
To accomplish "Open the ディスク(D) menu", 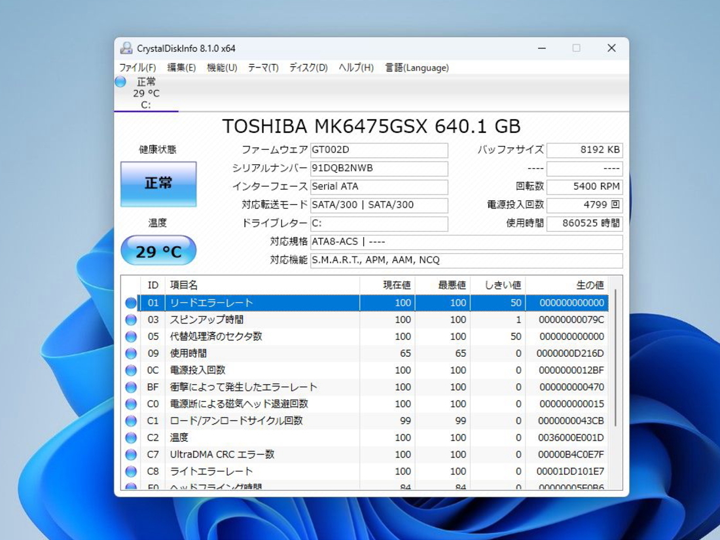I will pyautogui.click(x=308, y=67).
